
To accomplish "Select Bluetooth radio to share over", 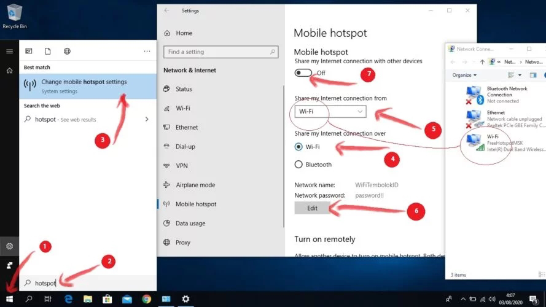I will click(298, 165).
